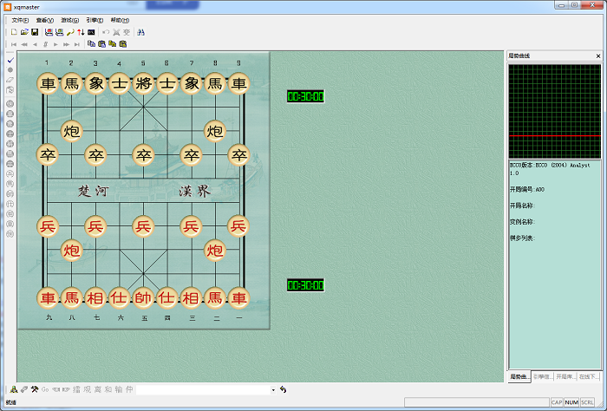
Task: Click the hammer tools icon in bottom toolbar
Action: pyautogui.click(x=35, y=389)
